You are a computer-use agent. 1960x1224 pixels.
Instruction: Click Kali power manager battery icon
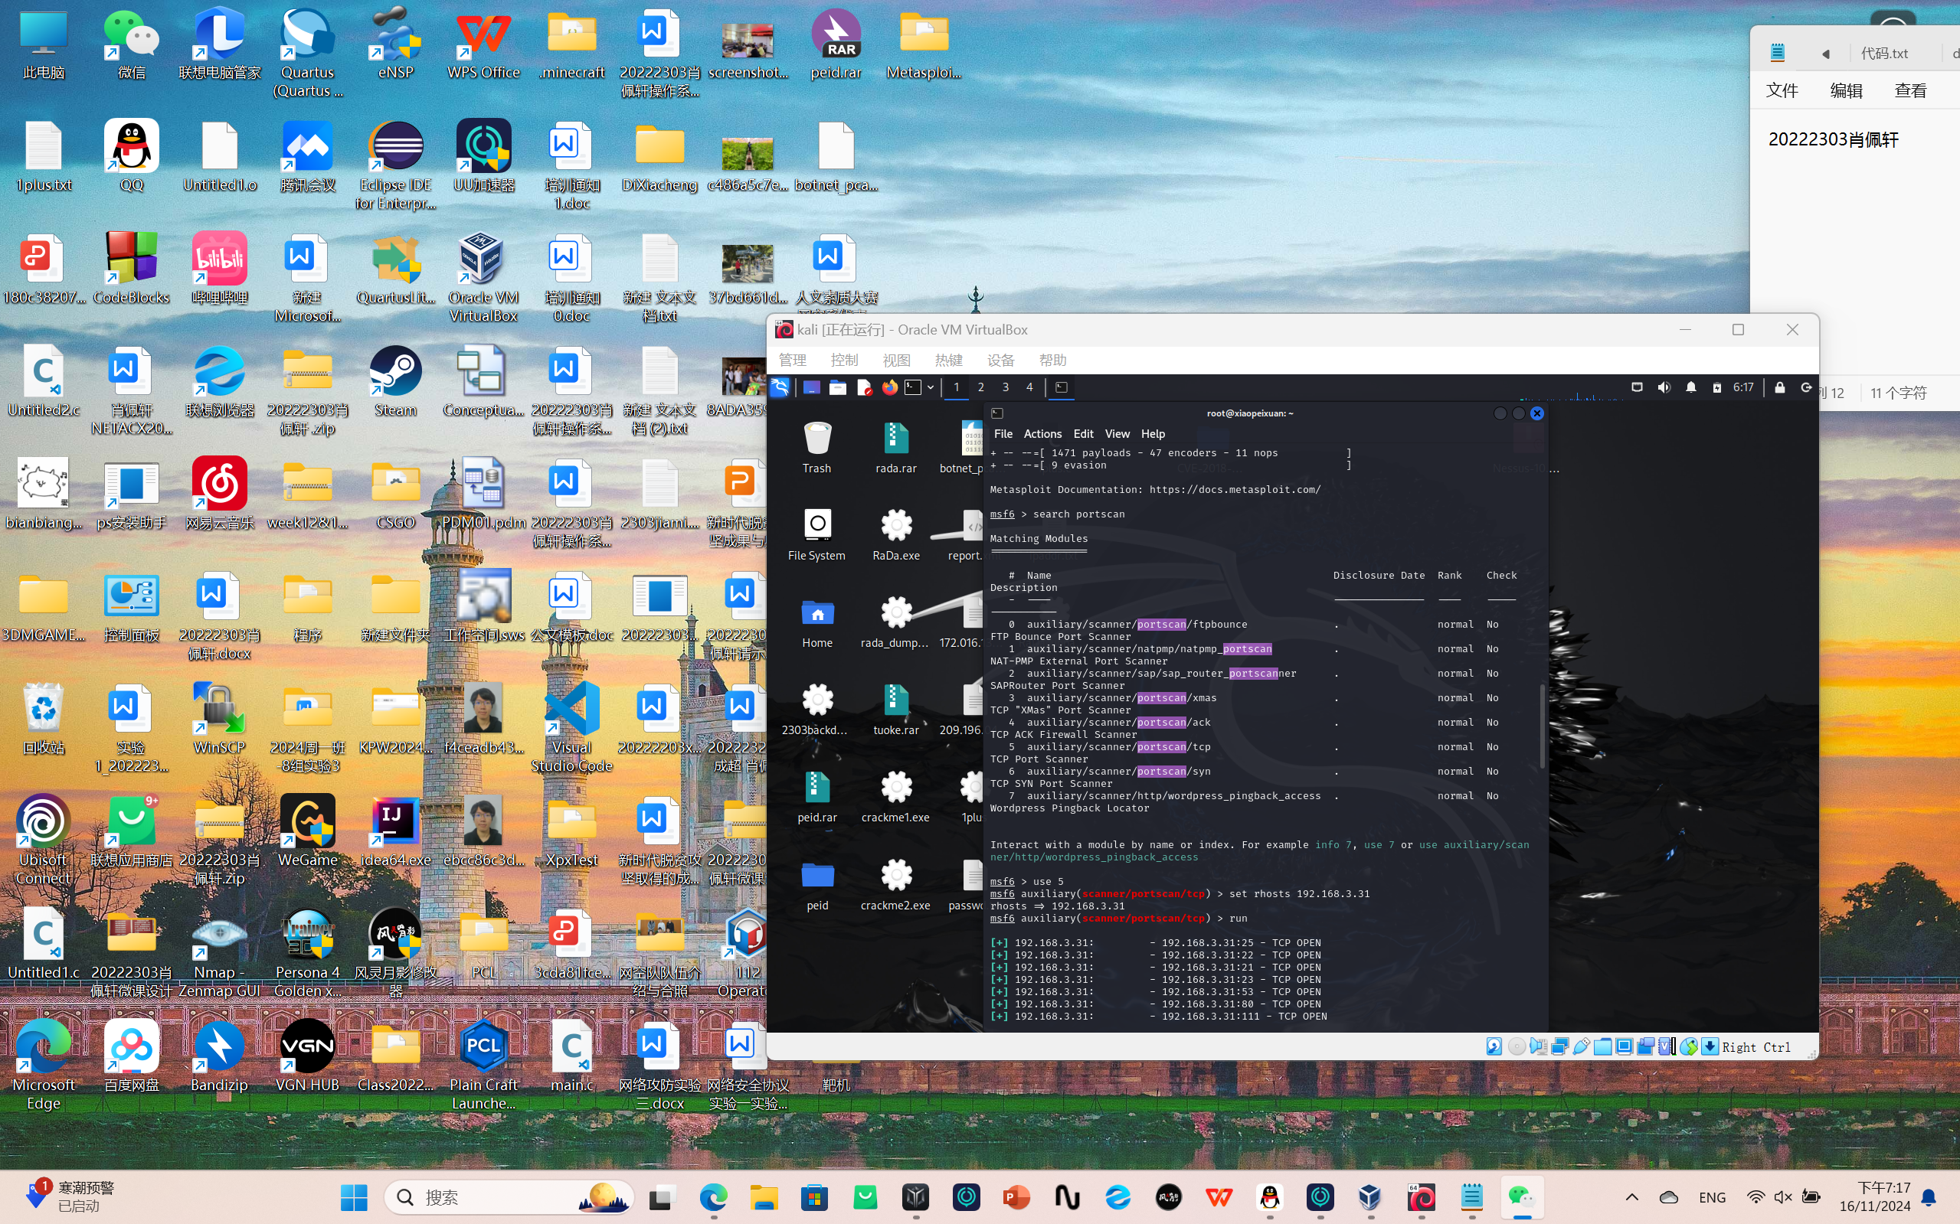[x=1716, y=387]
